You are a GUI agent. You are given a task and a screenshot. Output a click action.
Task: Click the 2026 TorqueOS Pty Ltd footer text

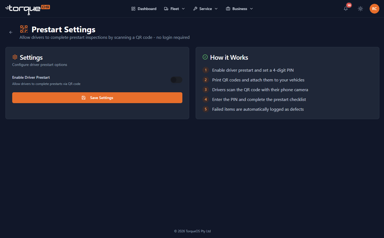pyautogui.click(x=192, y=231)
